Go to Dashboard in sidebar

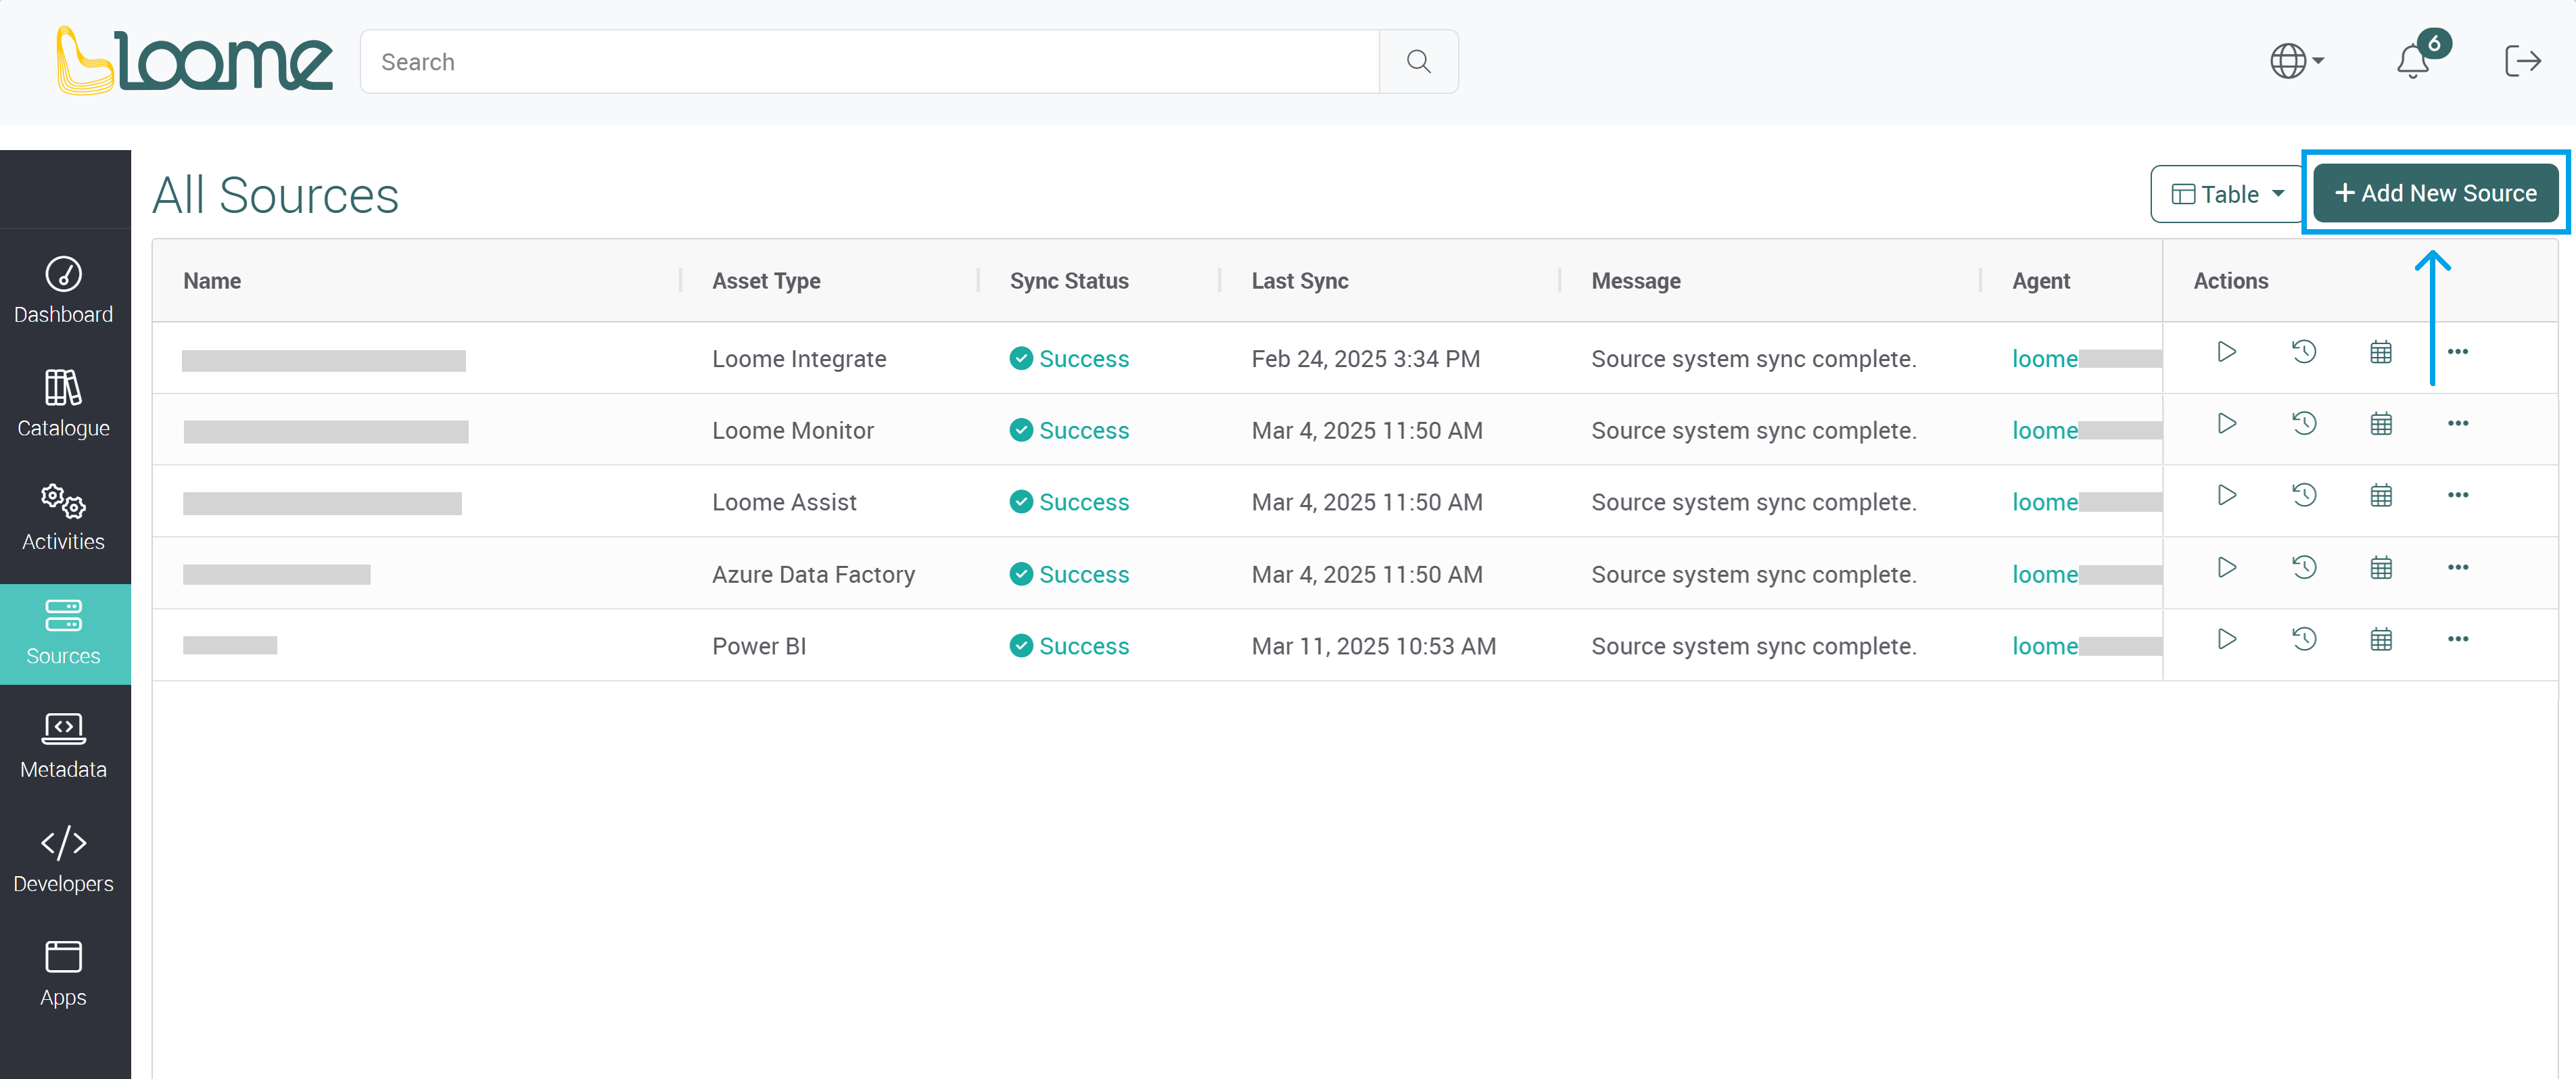pyautogui.click(x=64, y=290)
